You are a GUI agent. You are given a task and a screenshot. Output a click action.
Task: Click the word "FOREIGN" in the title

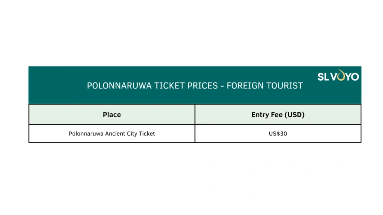pos(243,85)
